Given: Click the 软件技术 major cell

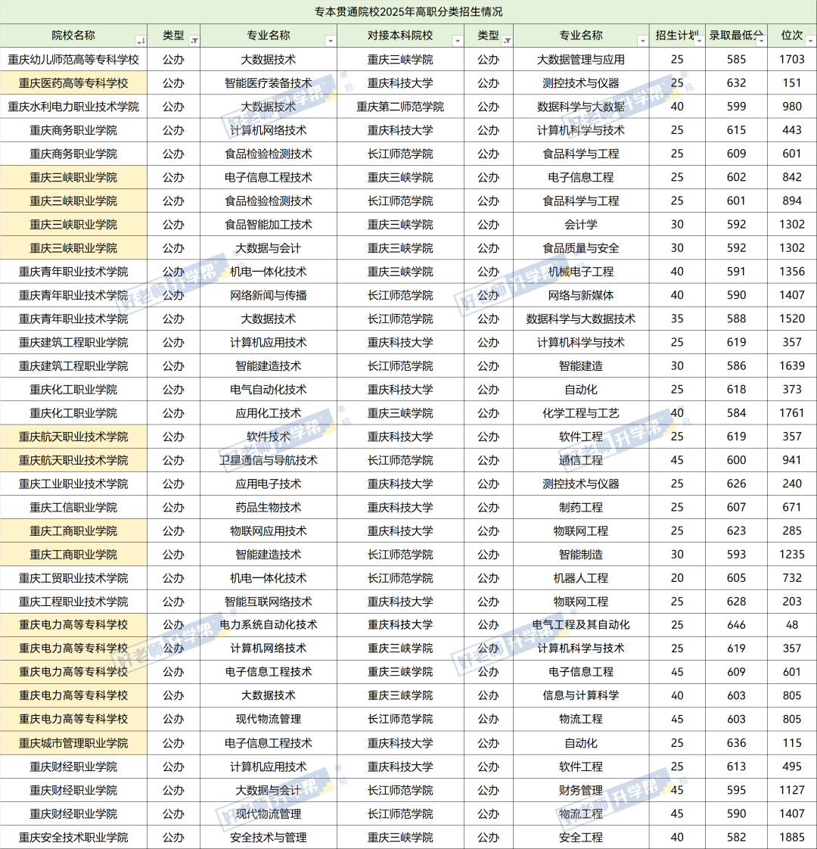Looking at the screenshot, I should pos(269,437).
